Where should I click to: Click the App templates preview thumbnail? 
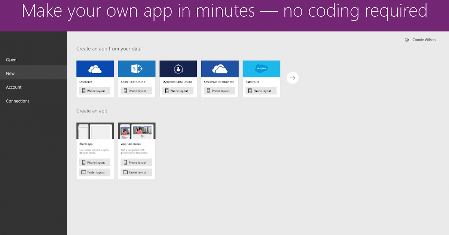point(137,131)
